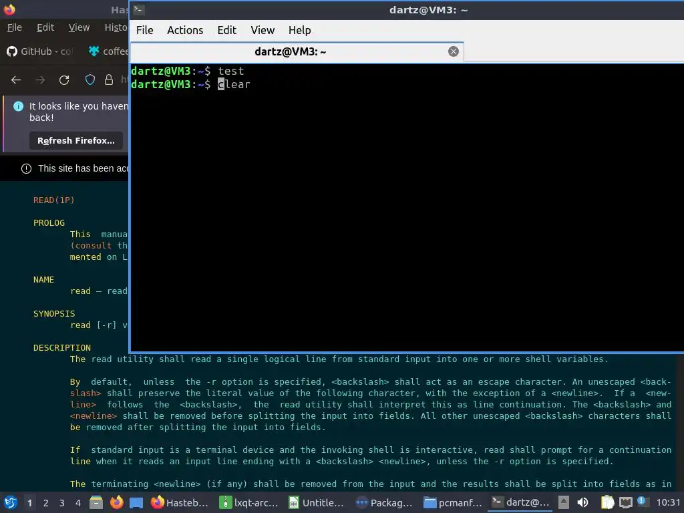Switch to workspace 2

pos(46,503)
